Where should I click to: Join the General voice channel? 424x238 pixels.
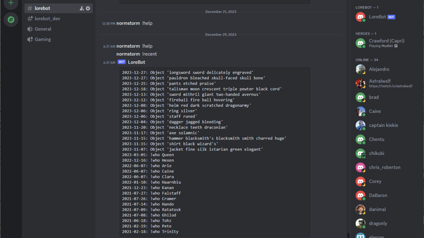pos(43,29)
